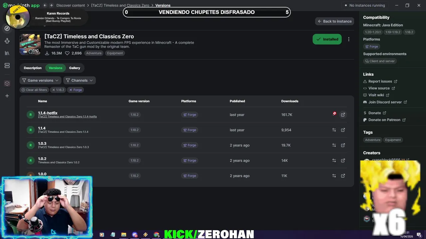The width and height of the screenshot is (426, 239).
Task: Click No instances running status
Action: click(x=365, y=5)
